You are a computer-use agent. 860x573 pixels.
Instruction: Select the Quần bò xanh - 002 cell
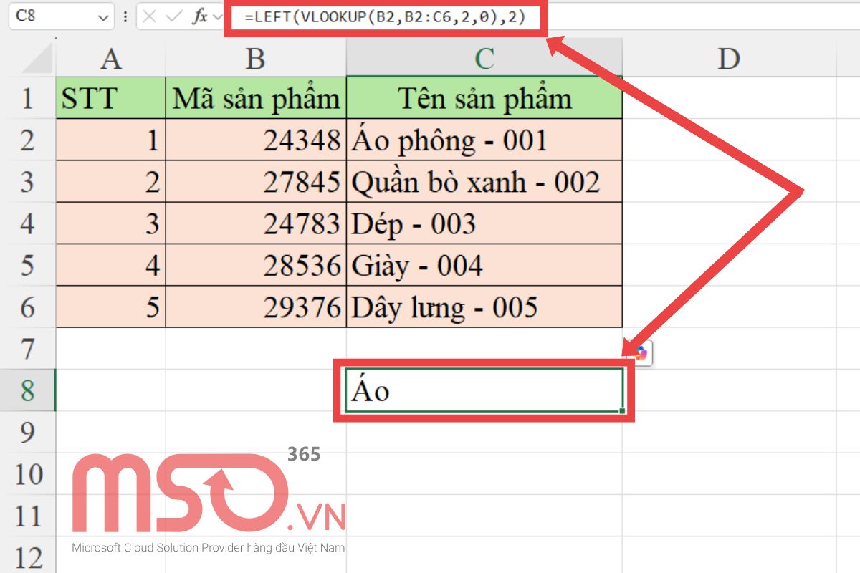click(x=484, y=182)
